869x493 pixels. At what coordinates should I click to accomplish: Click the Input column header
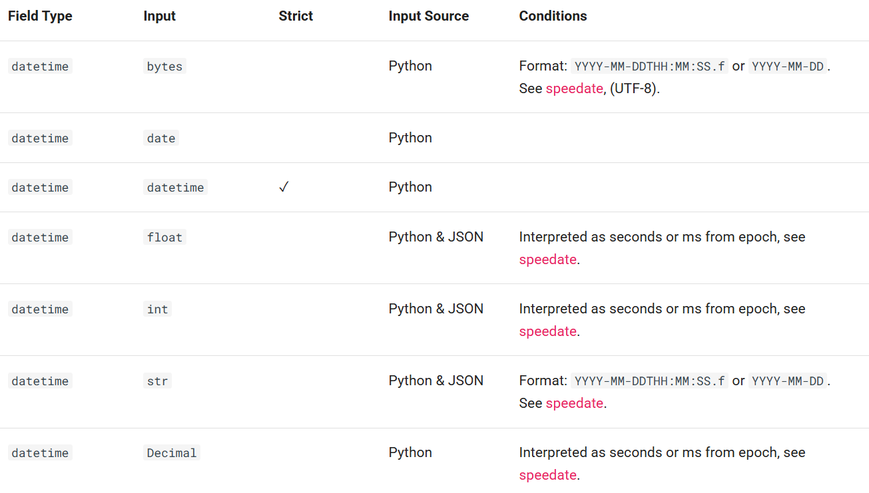159,15
